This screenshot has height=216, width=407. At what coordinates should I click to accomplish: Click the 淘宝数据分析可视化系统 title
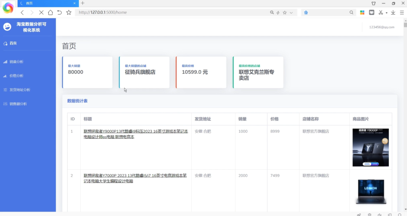coord(32,27)
